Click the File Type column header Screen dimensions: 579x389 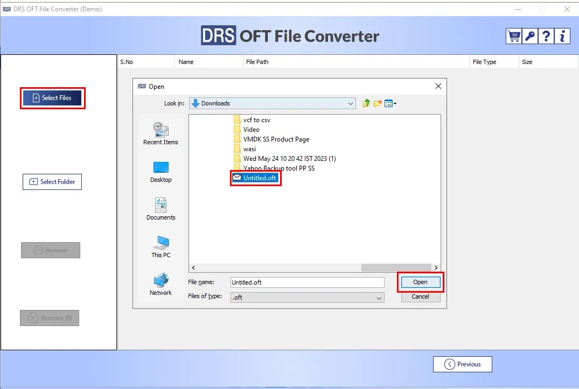pos(494,62)
